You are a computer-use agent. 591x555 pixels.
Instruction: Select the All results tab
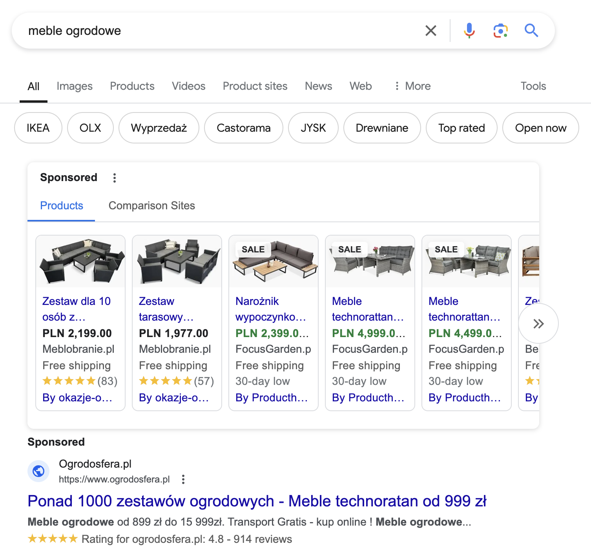33,86
